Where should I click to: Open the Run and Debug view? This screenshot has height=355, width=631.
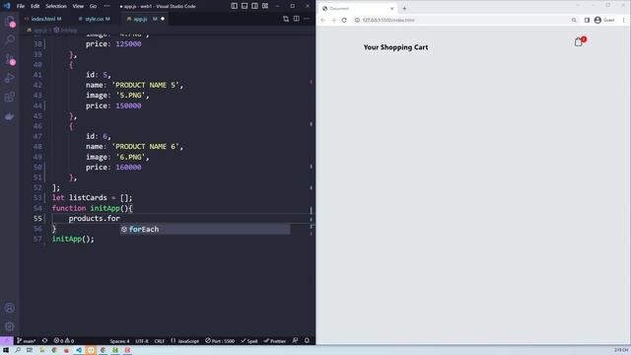click(10, 78)
